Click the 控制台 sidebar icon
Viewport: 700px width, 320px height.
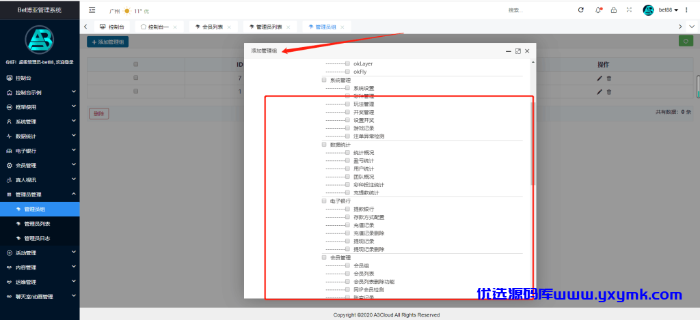pos(10,78)
